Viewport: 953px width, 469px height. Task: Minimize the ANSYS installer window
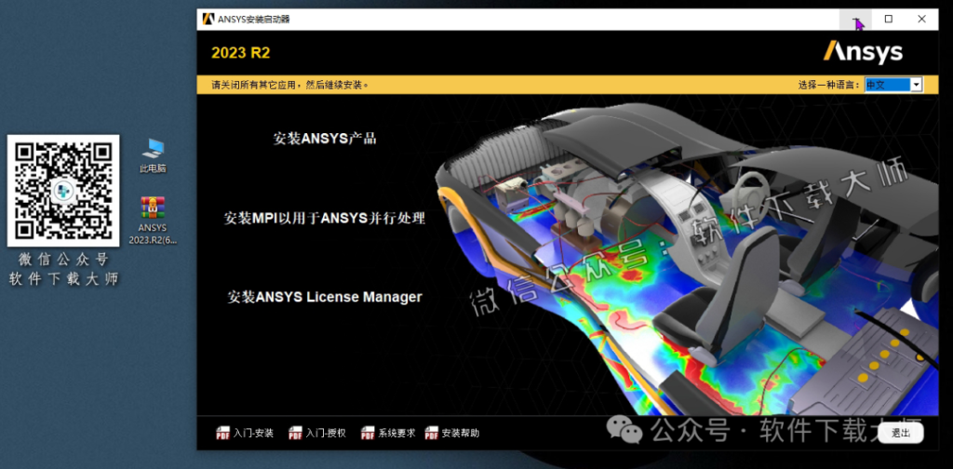[856, 20]
